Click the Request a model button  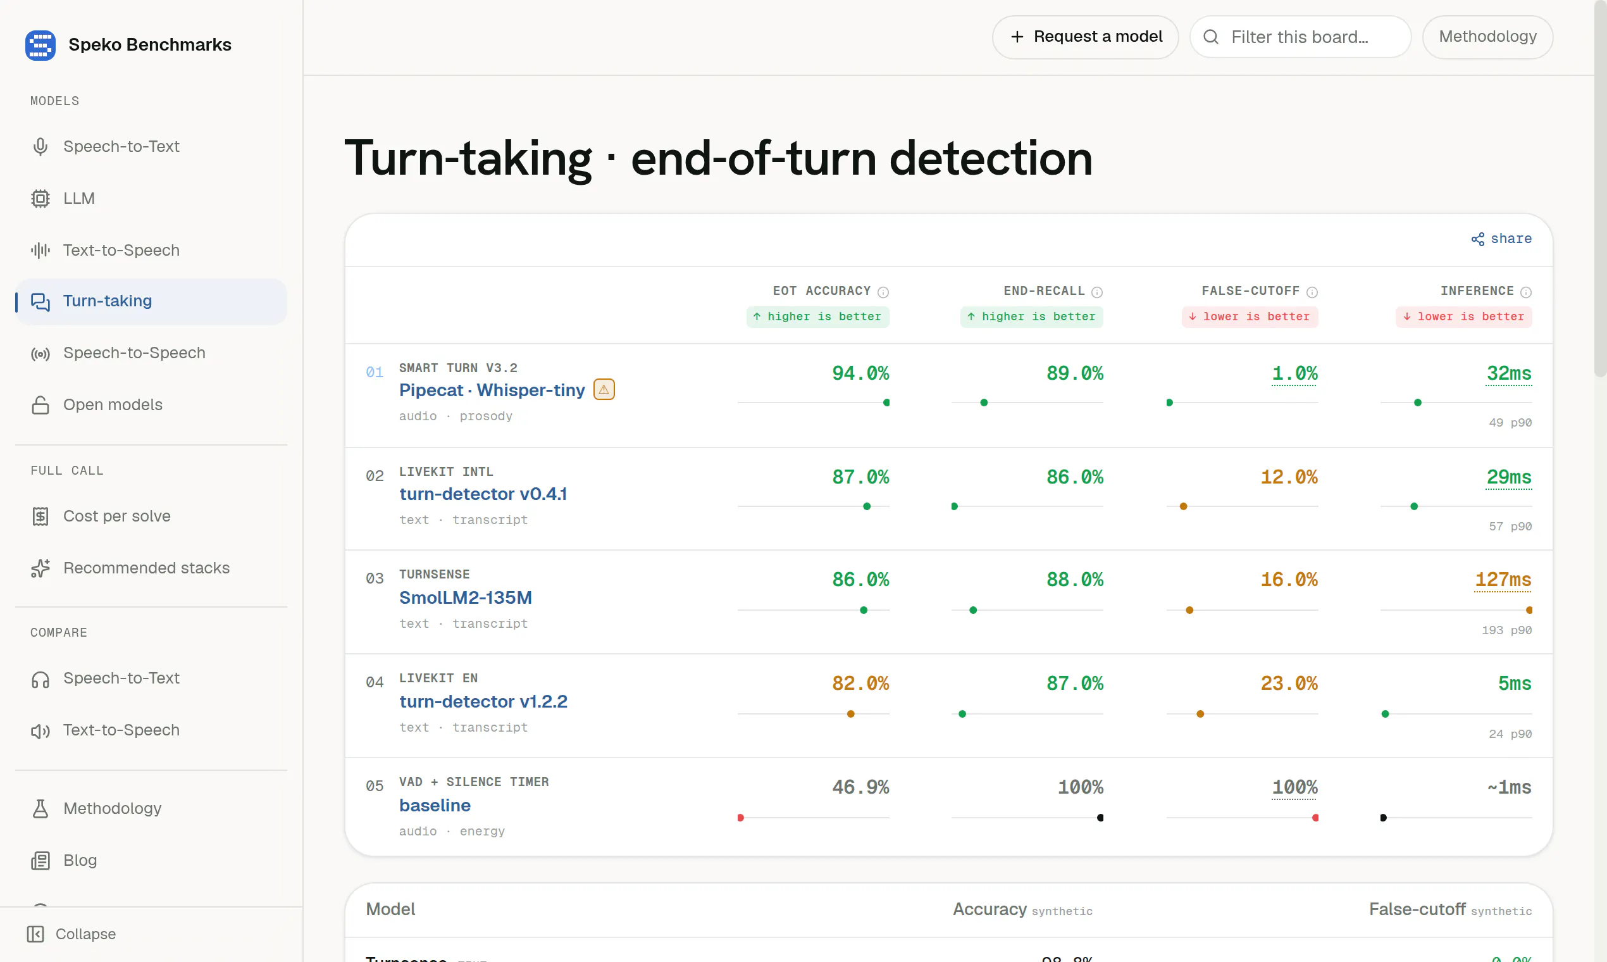point(1086,37)
